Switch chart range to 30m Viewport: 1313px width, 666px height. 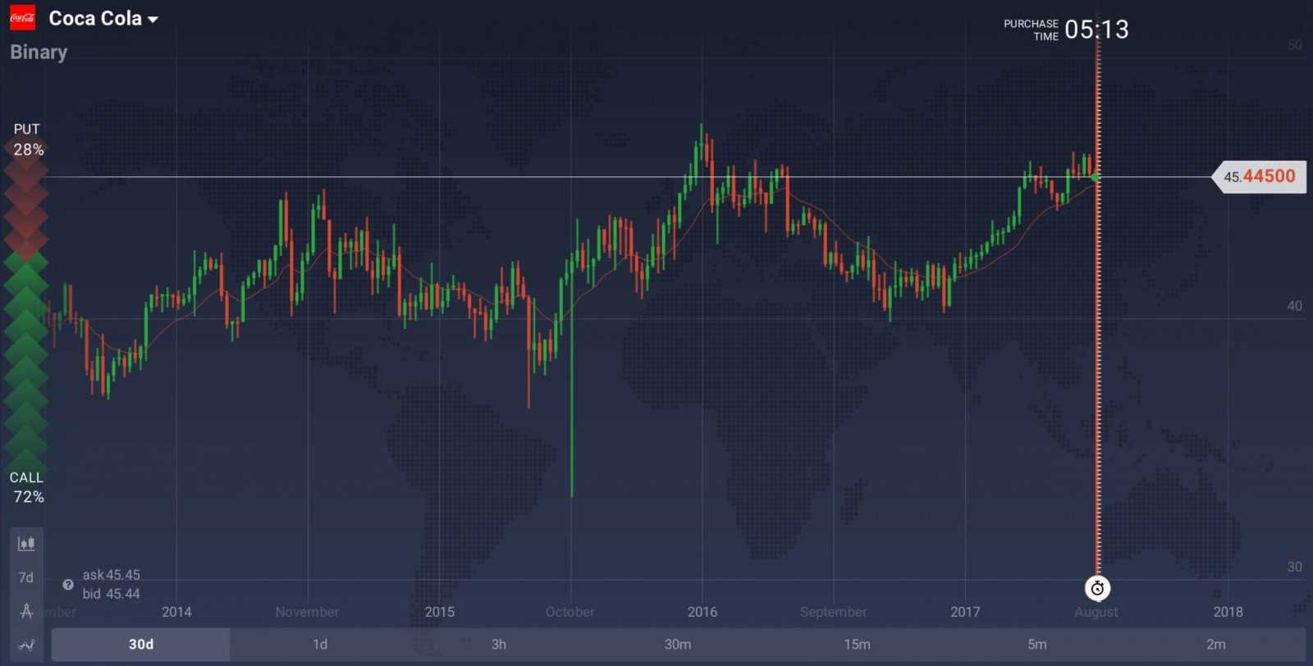point(678,645)
